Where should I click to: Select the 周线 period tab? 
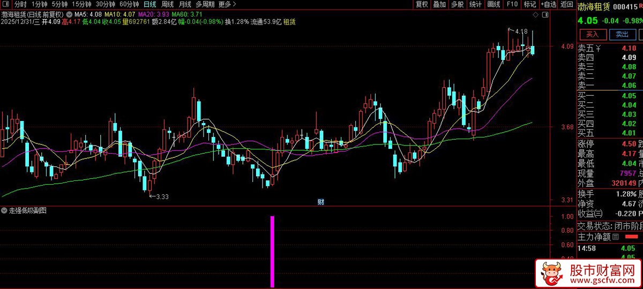[x=168, y=4]
